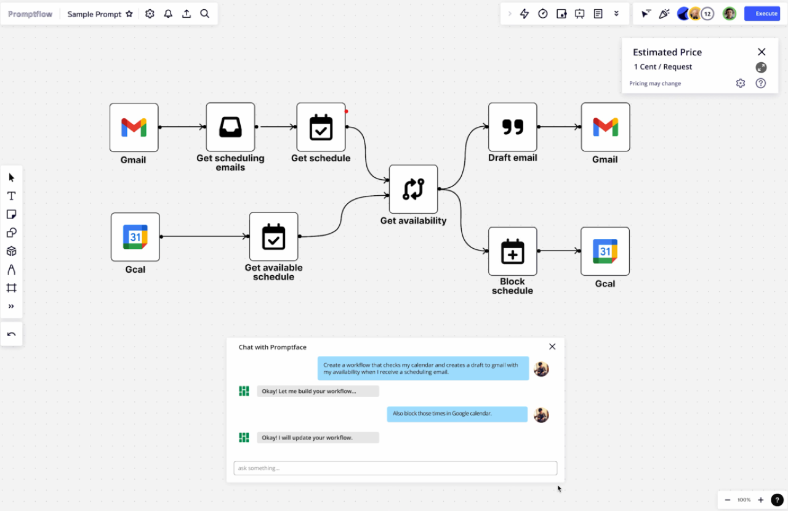Image resolution: width=788 pixels, height=511 pixels.
Task: Select the Draft email node
Action: coord(513,127)
